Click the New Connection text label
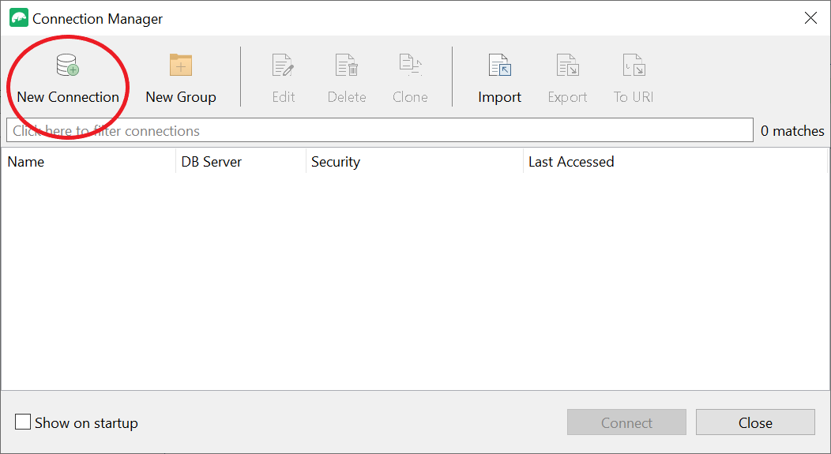Screen dimensions: 831x454 (x=68, y=97)
